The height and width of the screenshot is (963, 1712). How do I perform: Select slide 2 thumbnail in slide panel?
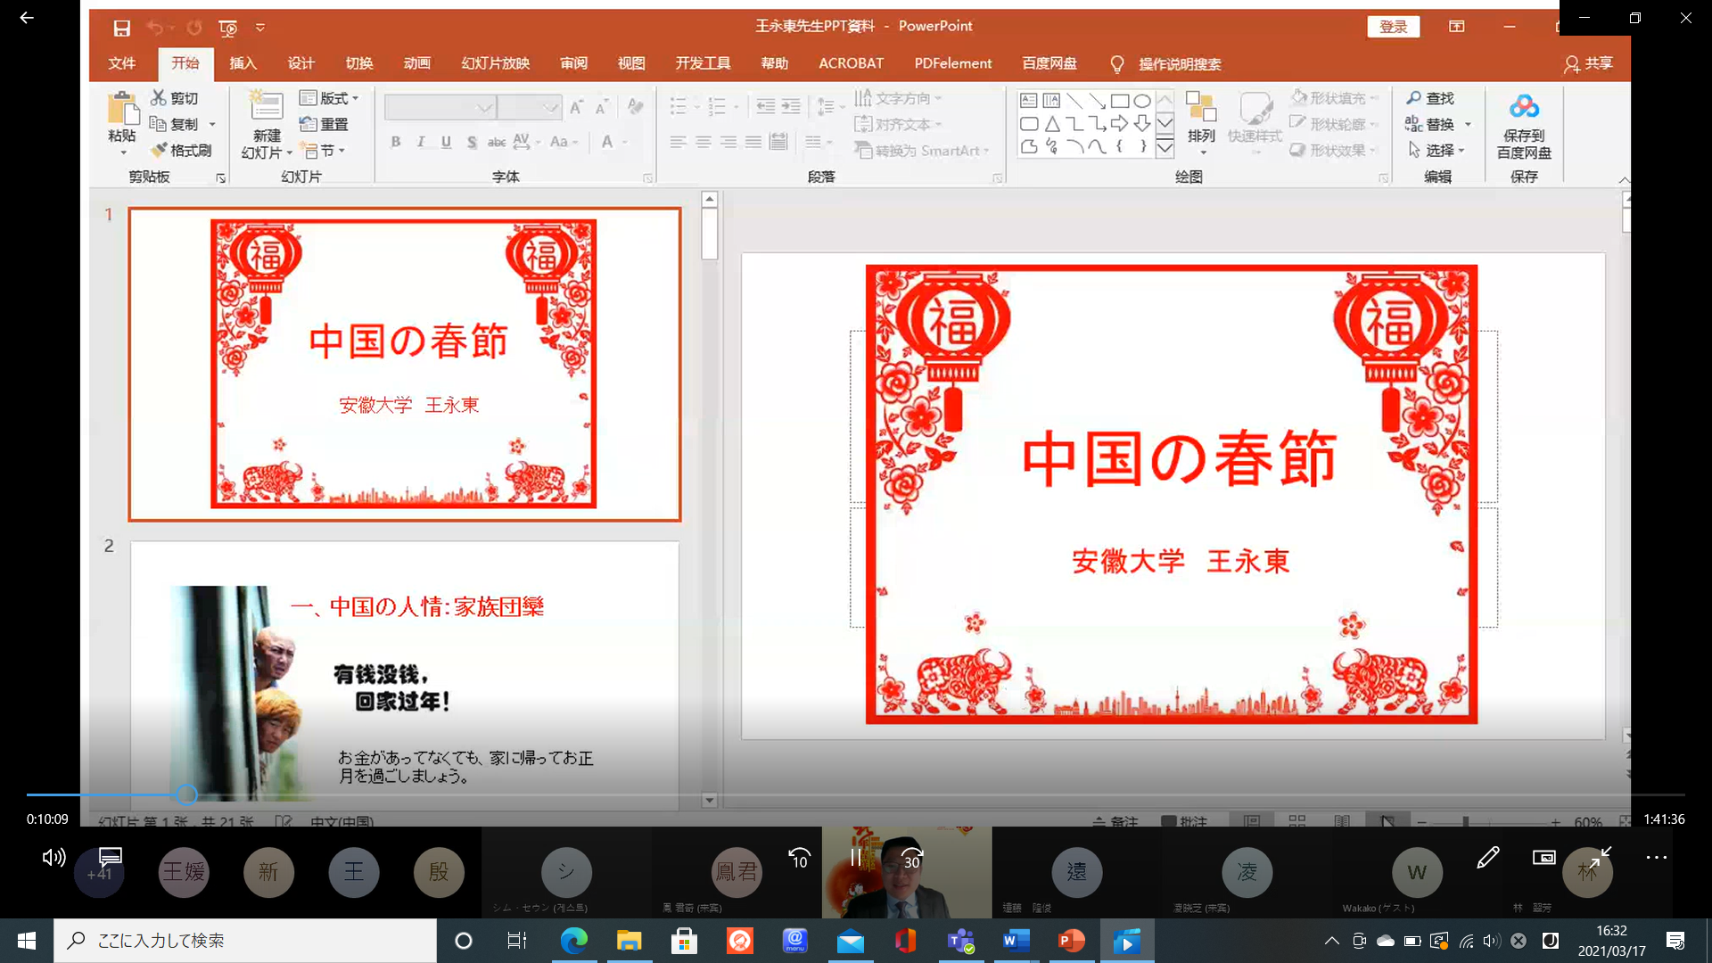coord(405,676)
